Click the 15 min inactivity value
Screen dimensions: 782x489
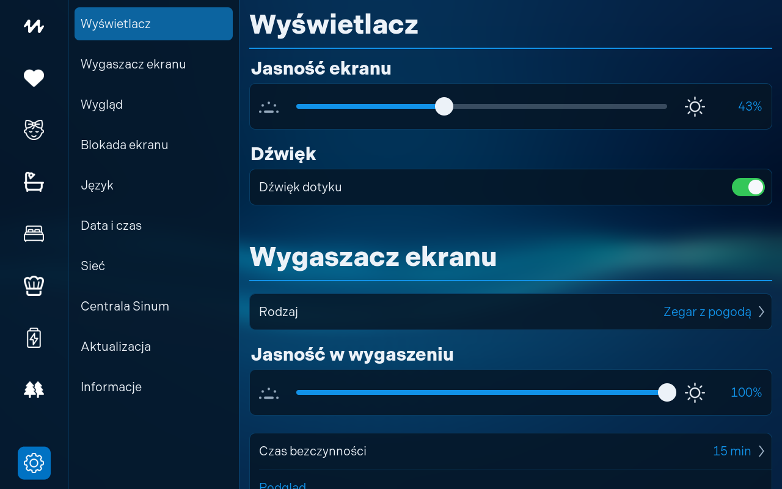(x=732, y=451)
